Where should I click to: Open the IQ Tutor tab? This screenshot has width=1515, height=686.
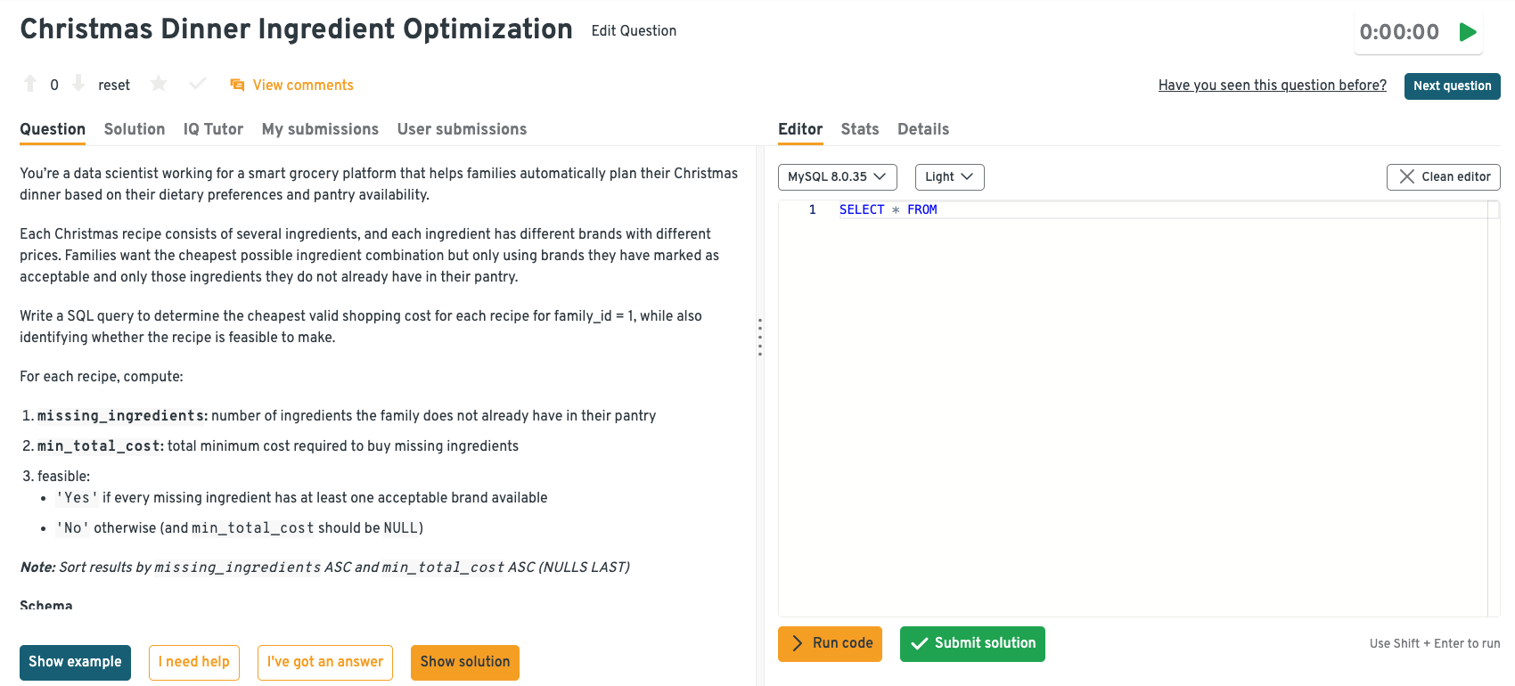pyautogui.click(x=213, y=129)
